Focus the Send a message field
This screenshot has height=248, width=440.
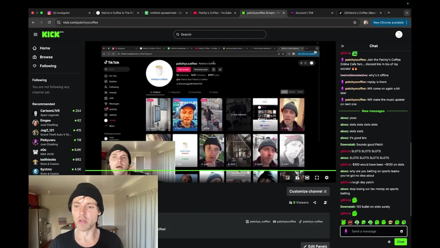click(x=374, y=231)
